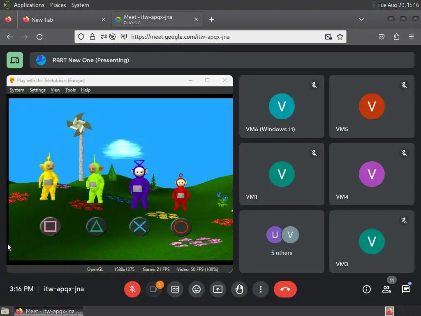
Task: Click the square PlayStation button in game
Action: [x=50, y=226]
